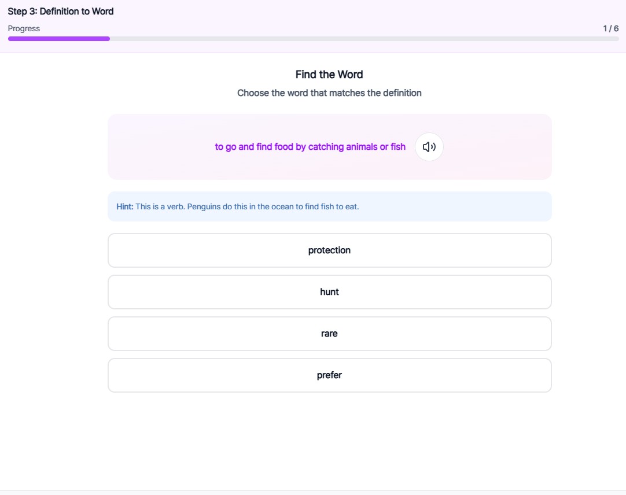
Task: Click the purple definition text about catching animals
Action: pyautogui.click(x=310, y=147)
